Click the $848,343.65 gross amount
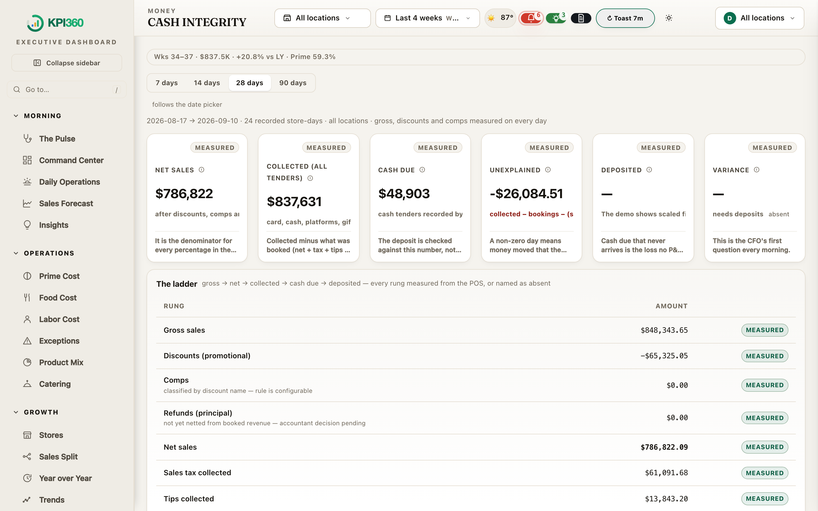Screen dimensions: 818x511 [x=664, y=330]
